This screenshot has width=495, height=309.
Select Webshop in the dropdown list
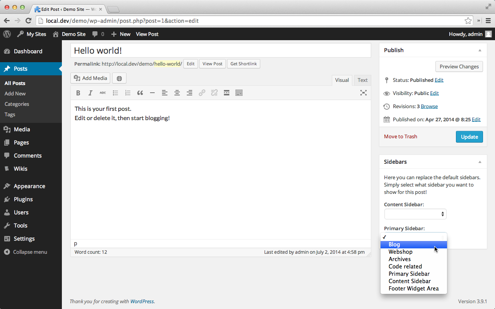414,252
